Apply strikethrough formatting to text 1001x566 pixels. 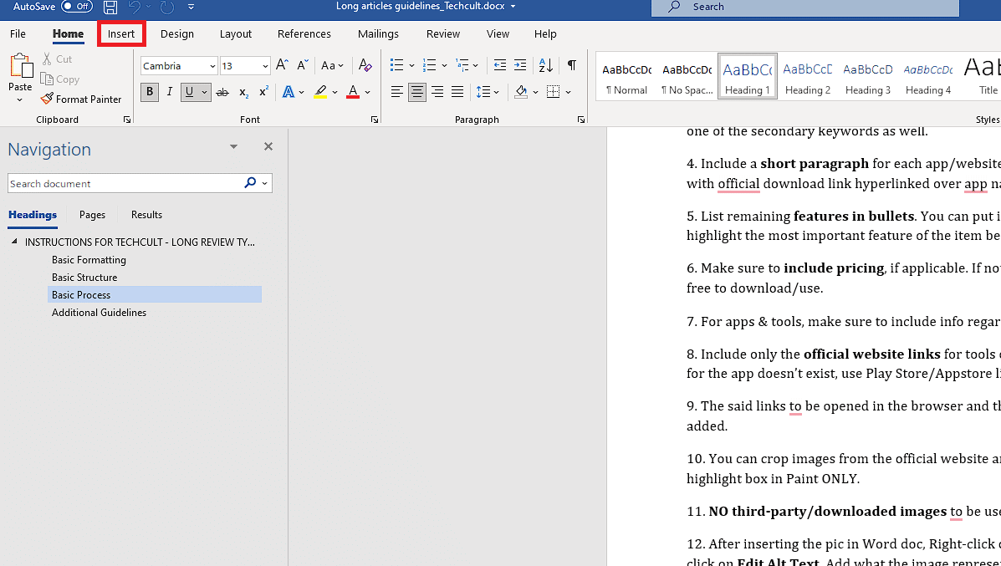click(x=222, y=92)
